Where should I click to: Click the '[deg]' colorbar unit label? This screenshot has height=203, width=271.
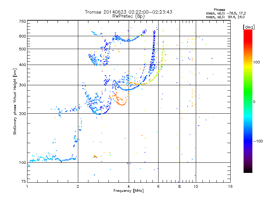click(249, 27)
